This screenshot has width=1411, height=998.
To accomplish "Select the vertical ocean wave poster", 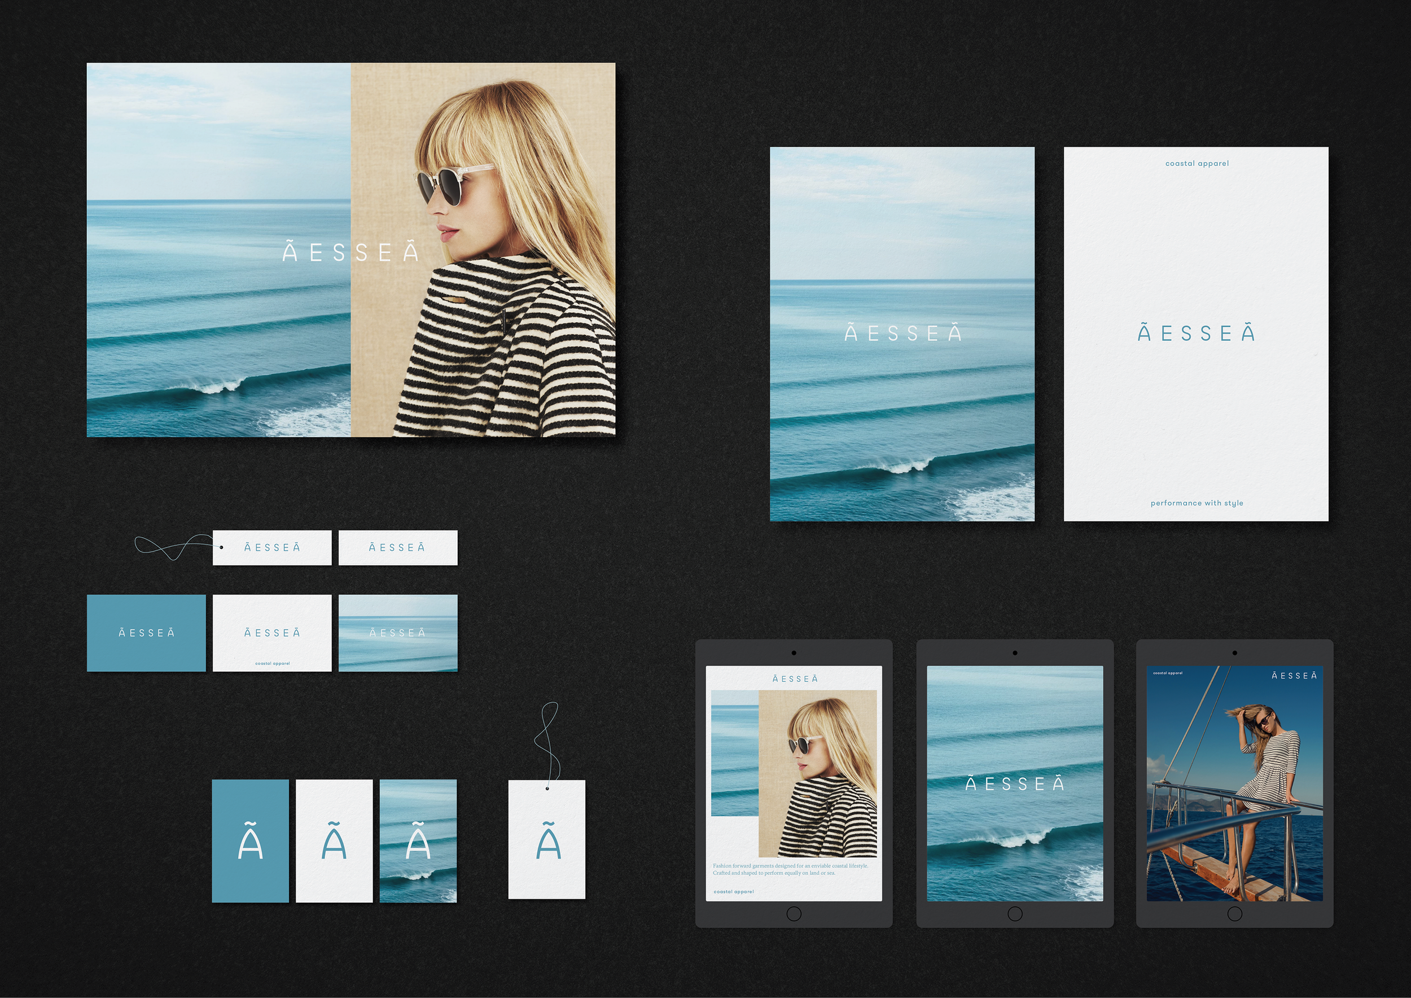I will point(901,334).
